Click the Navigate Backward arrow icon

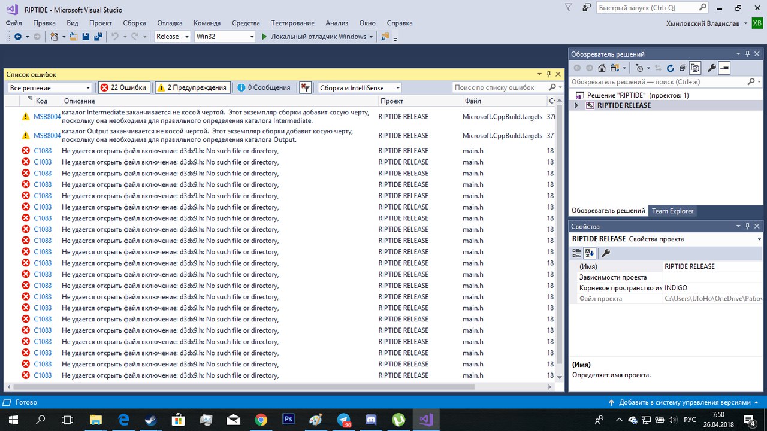(x=17, y=37)
